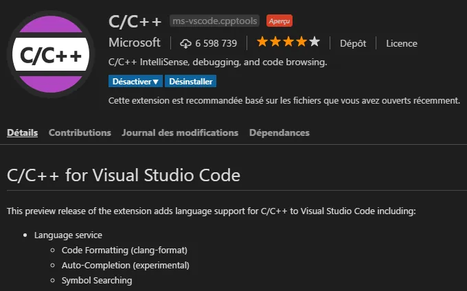Switch to the Contributions tab
467x291 pixels.
click(80, 132)
